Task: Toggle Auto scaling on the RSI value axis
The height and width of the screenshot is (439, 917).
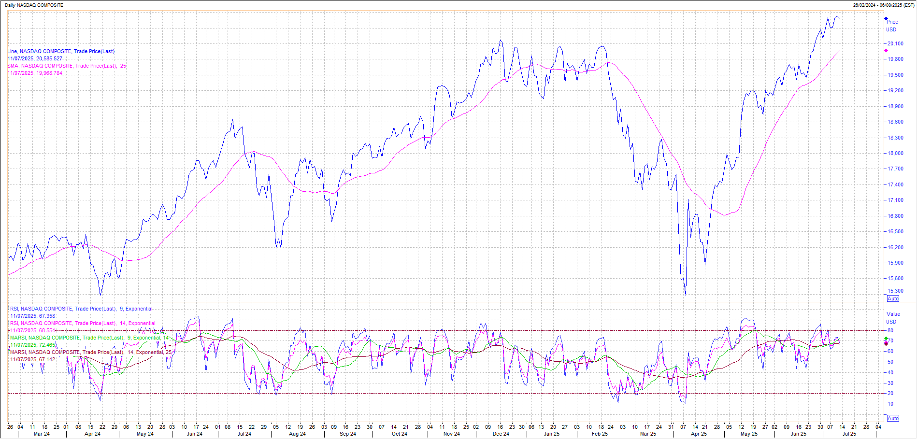Action: 893,418
